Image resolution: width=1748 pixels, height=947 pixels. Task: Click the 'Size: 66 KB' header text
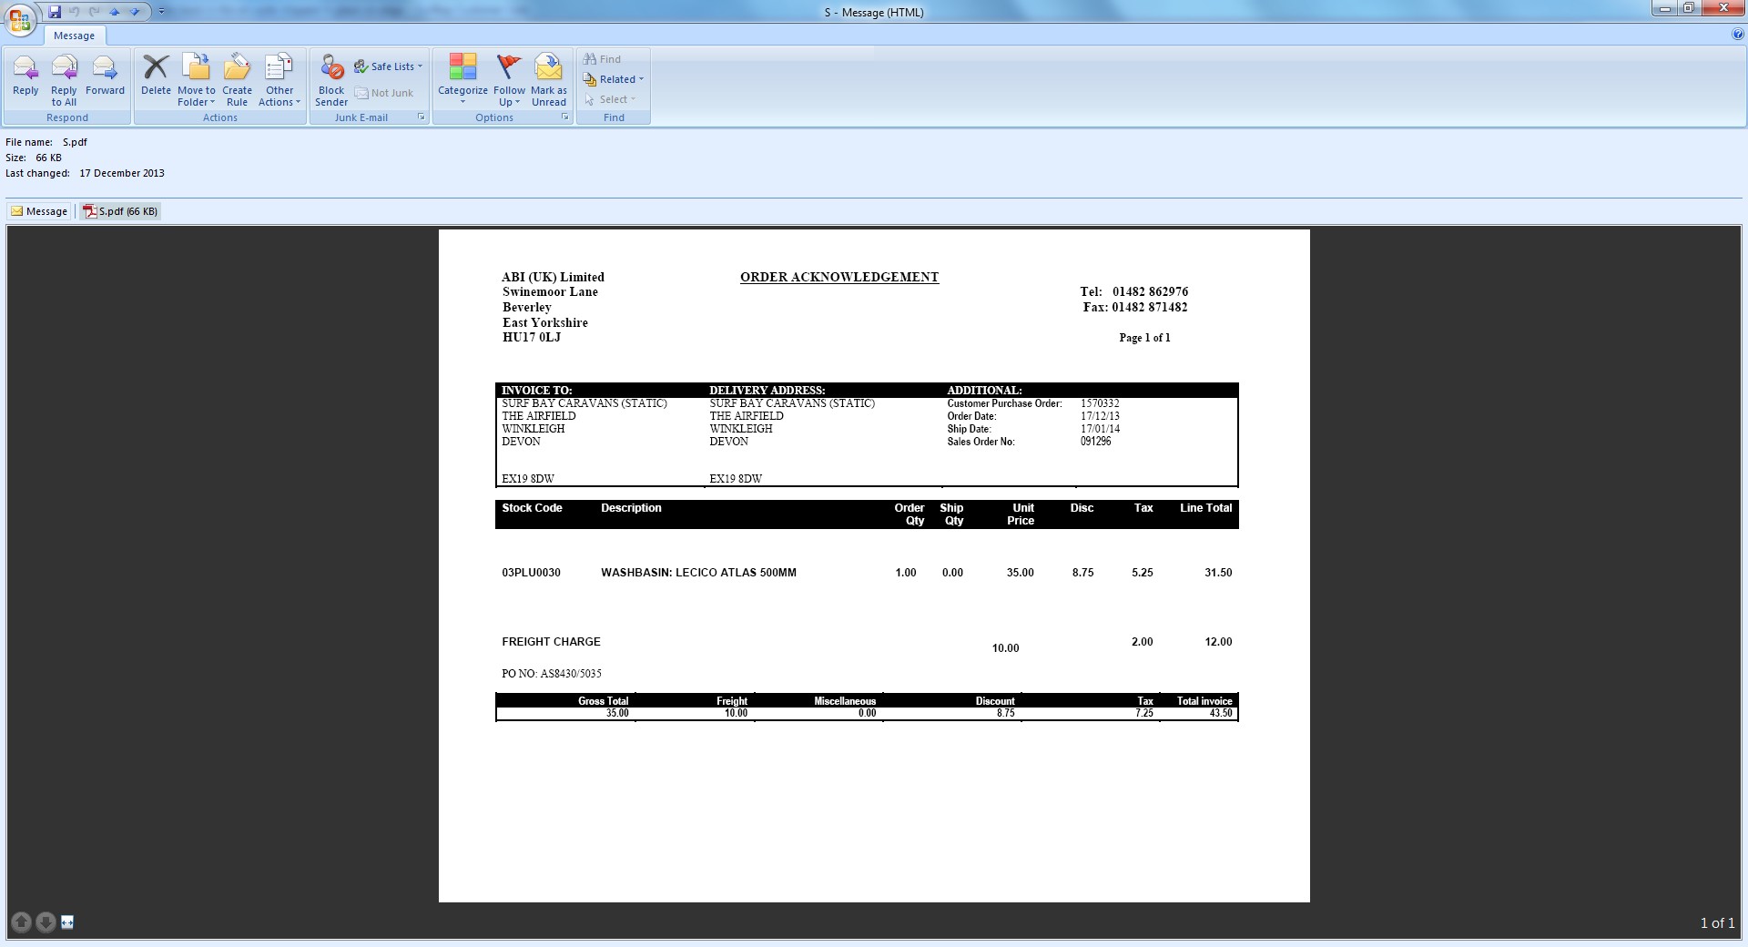34,158
